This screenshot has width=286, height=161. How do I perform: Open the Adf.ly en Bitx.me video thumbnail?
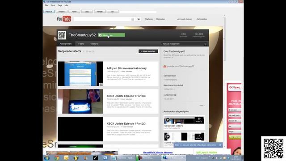click(80, 74)
